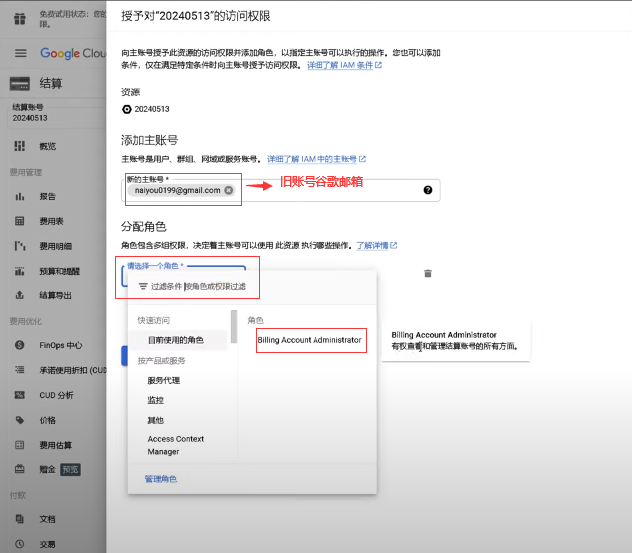The width and height of the screenshot is (632, 553).
Task: Open CUD 分析 in the sidebar
Action: point(56,395)
